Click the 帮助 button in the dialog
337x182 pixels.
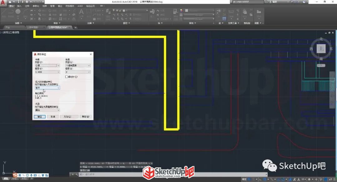point(85,117)
